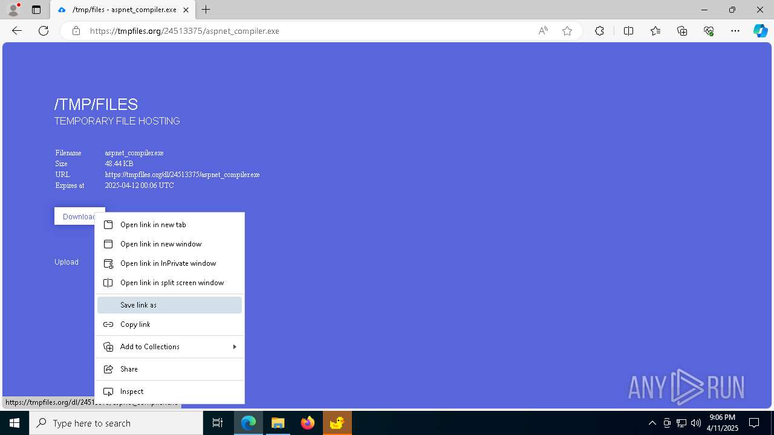774x435 pixels.
Task: Open the Extensions puzzle icon
Action: point(599,31)
